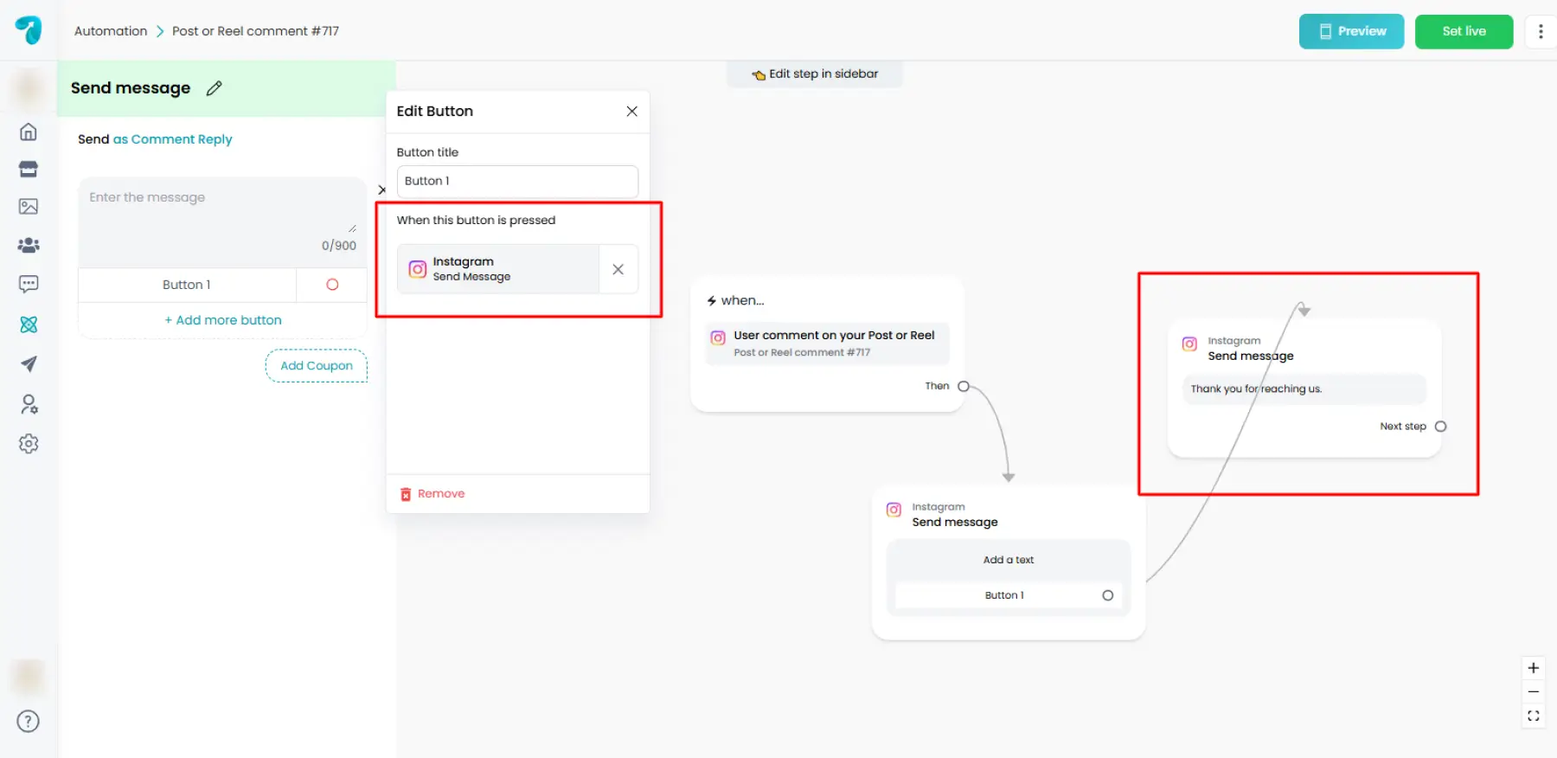
Task: Open the three-dot more options menu
Action: pos(1541,31)
